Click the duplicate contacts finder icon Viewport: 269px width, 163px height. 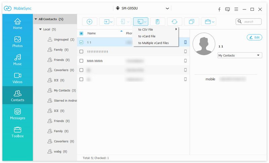click(x=191, y=22)
